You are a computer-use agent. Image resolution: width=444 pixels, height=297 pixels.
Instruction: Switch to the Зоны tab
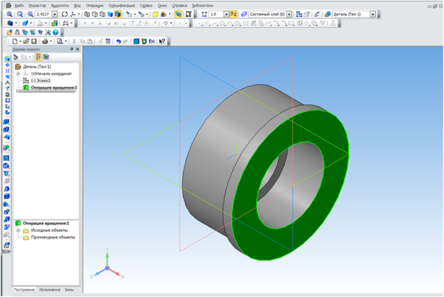point(69,290)
